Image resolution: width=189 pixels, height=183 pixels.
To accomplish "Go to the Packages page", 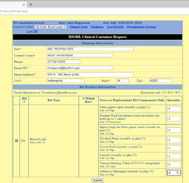I will click(97, 27).
